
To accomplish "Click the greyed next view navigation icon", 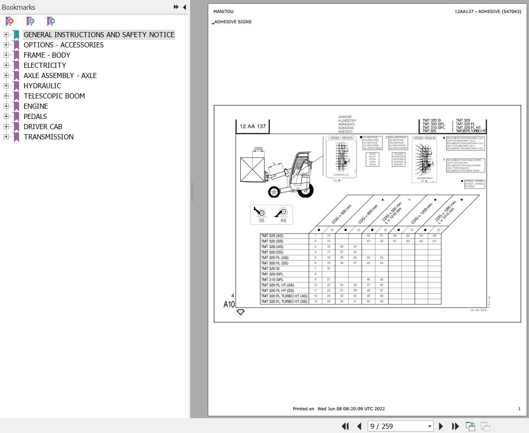I will 485,426.
